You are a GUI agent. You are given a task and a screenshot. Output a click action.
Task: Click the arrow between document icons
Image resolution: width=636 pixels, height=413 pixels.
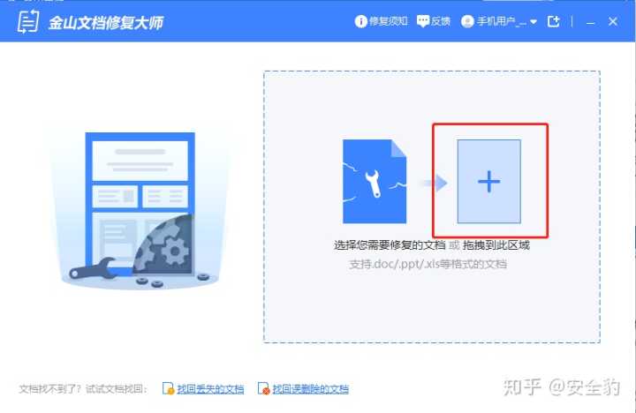435,183
